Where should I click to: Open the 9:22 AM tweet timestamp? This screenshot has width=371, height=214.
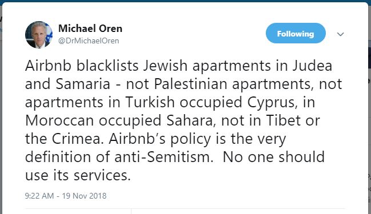click(39, 196)
